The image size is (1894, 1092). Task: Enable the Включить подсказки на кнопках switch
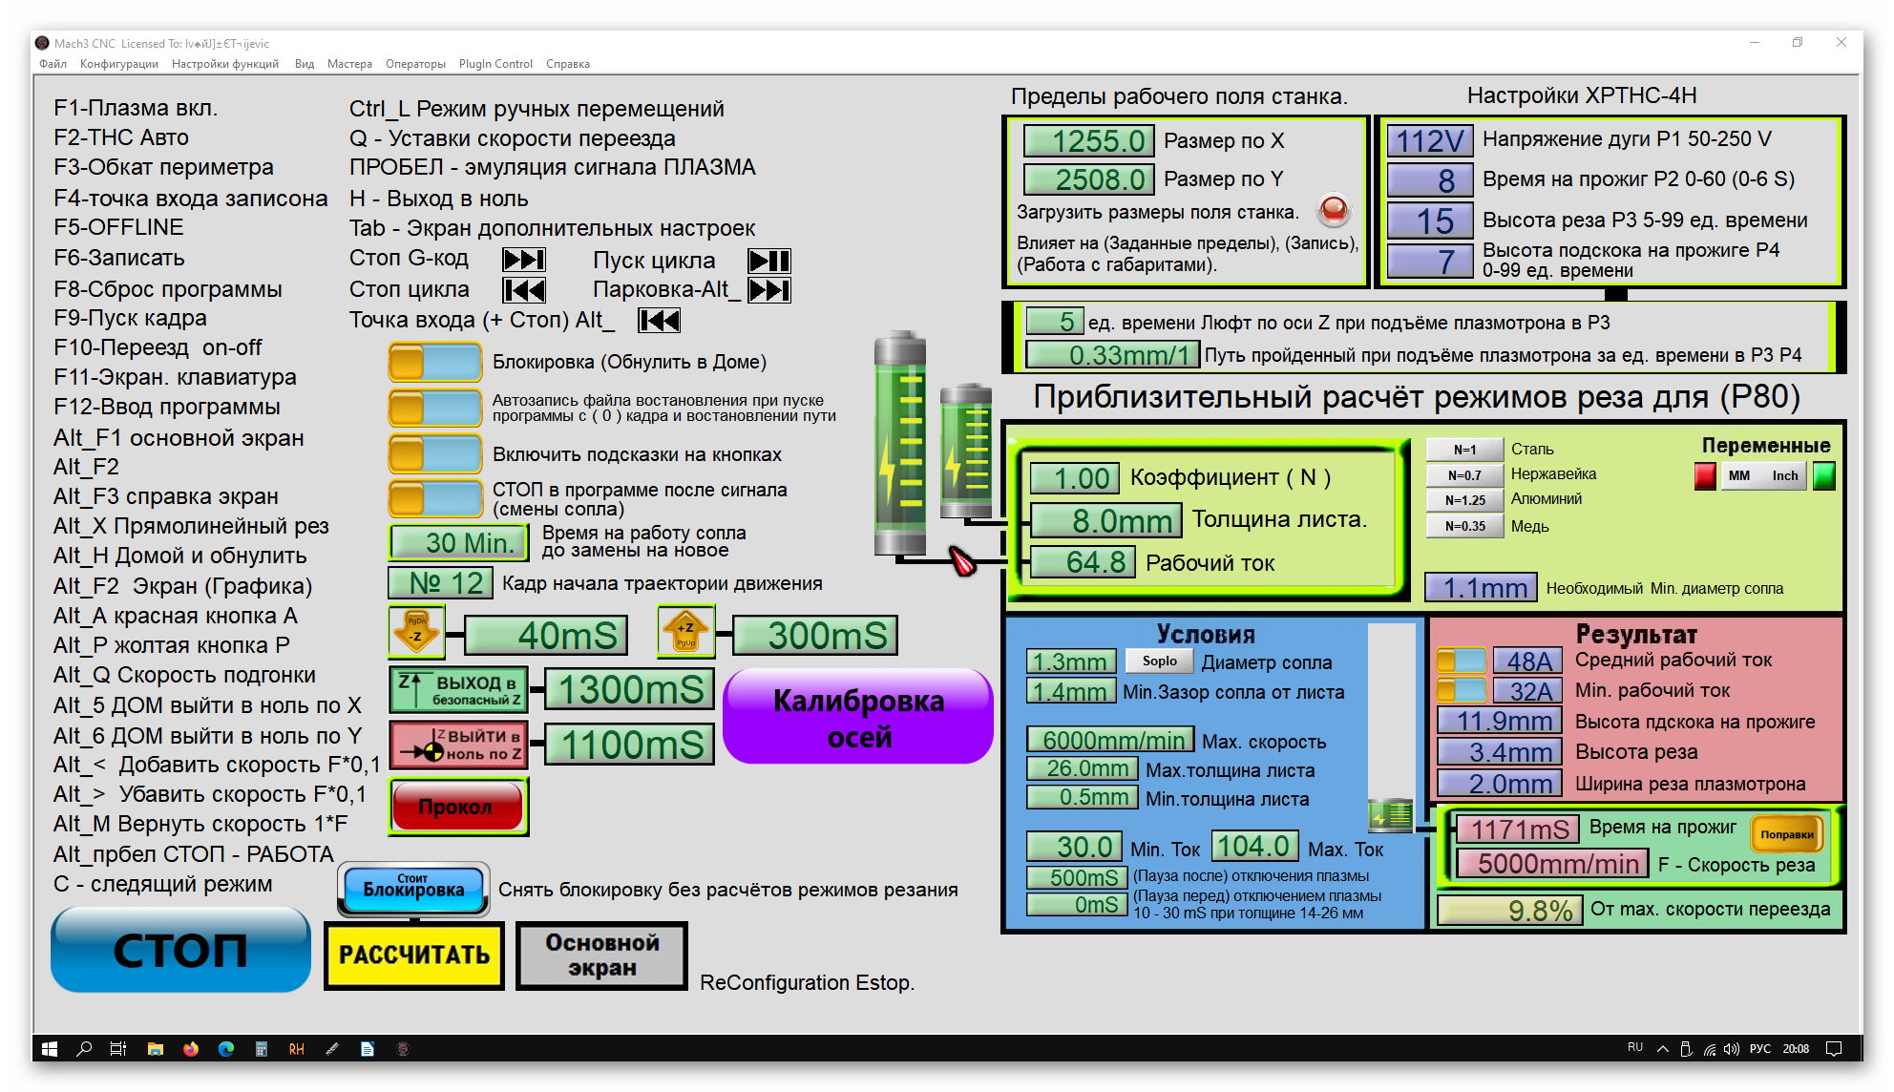[434, 454]
